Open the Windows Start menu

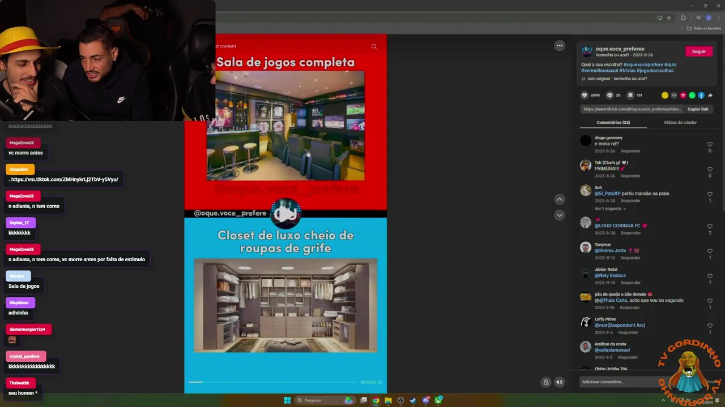[x=287, y=400]
